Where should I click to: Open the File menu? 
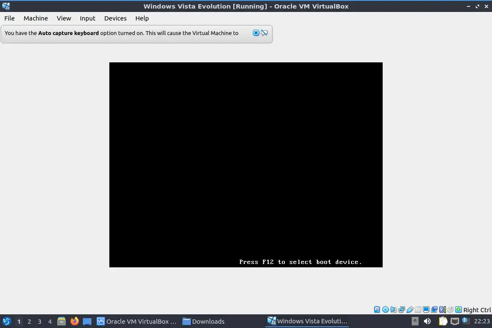[9, 18]
